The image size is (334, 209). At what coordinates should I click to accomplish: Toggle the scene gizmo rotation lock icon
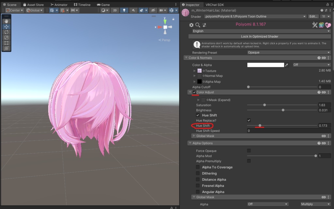(174, 19)
